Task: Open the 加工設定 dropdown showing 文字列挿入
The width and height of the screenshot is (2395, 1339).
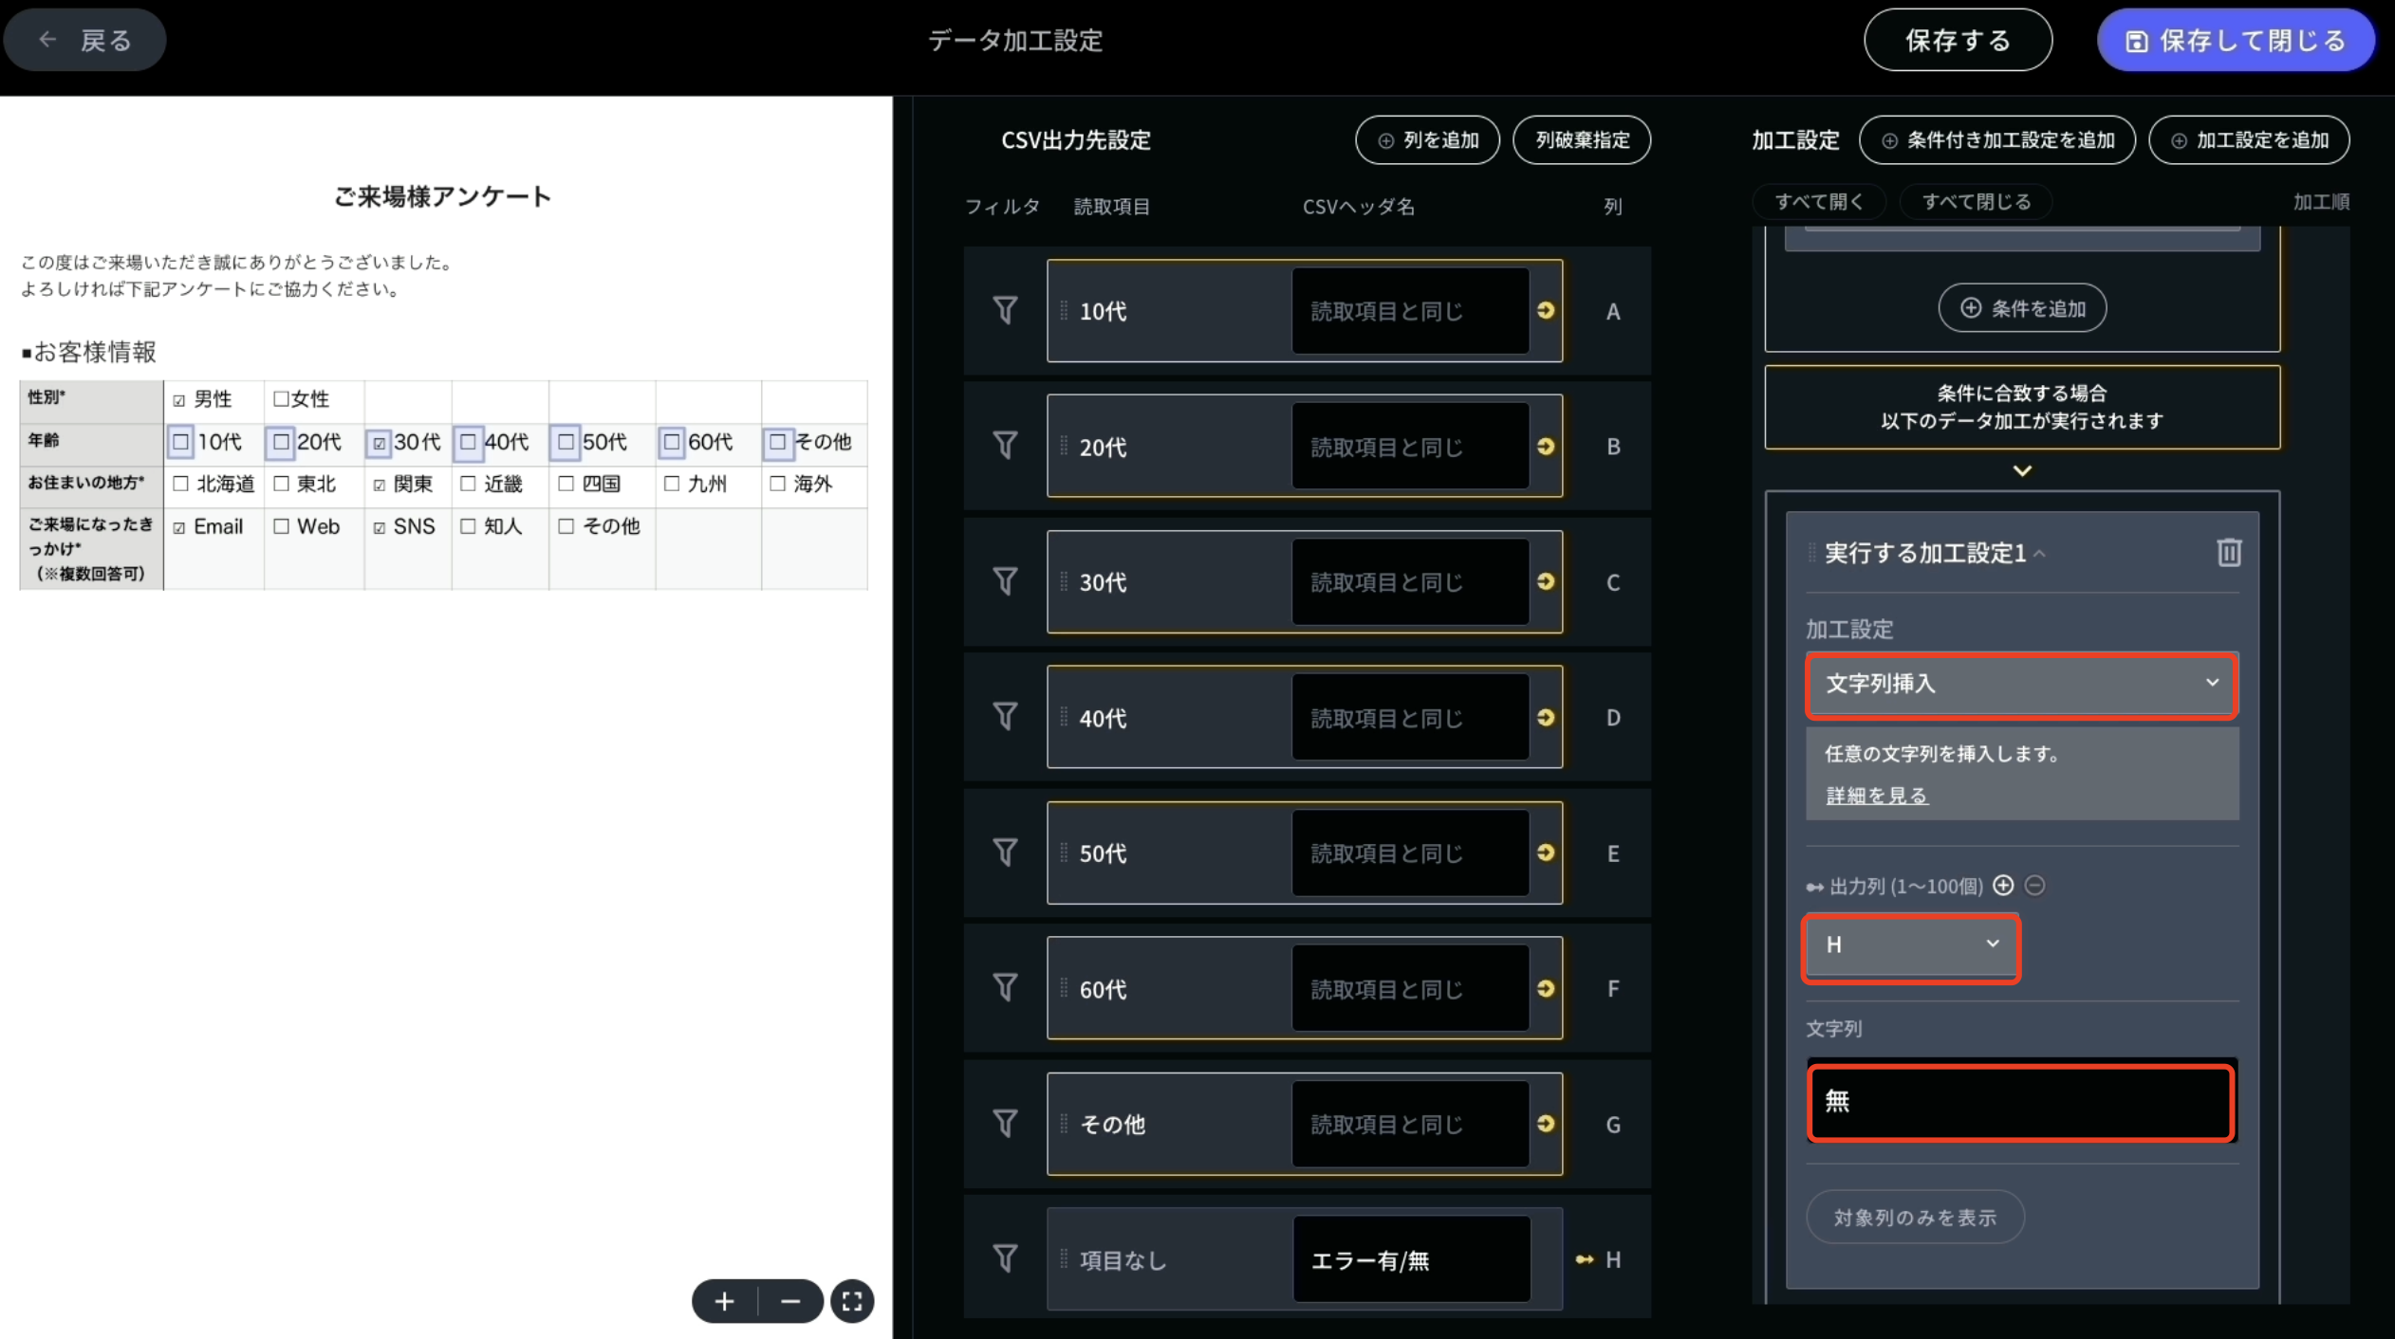Action: click(2019, 685)
